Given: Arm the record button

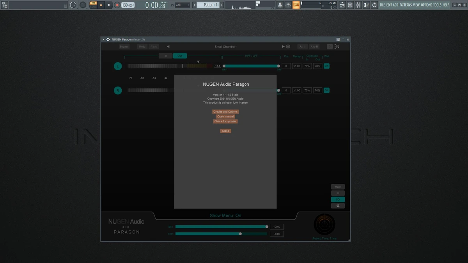Looking at the screenshot, I should click(x=117, y=5).
